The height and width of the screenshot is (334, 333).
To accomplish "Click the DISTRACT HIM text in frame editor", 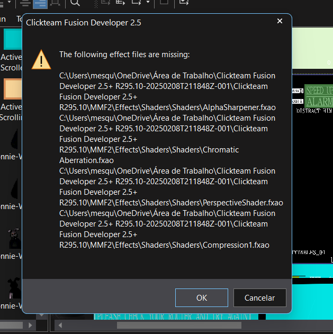I will pos(314,111).
